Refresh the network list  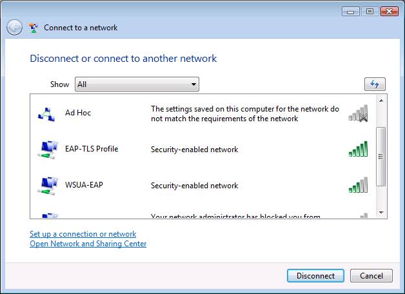375,84
